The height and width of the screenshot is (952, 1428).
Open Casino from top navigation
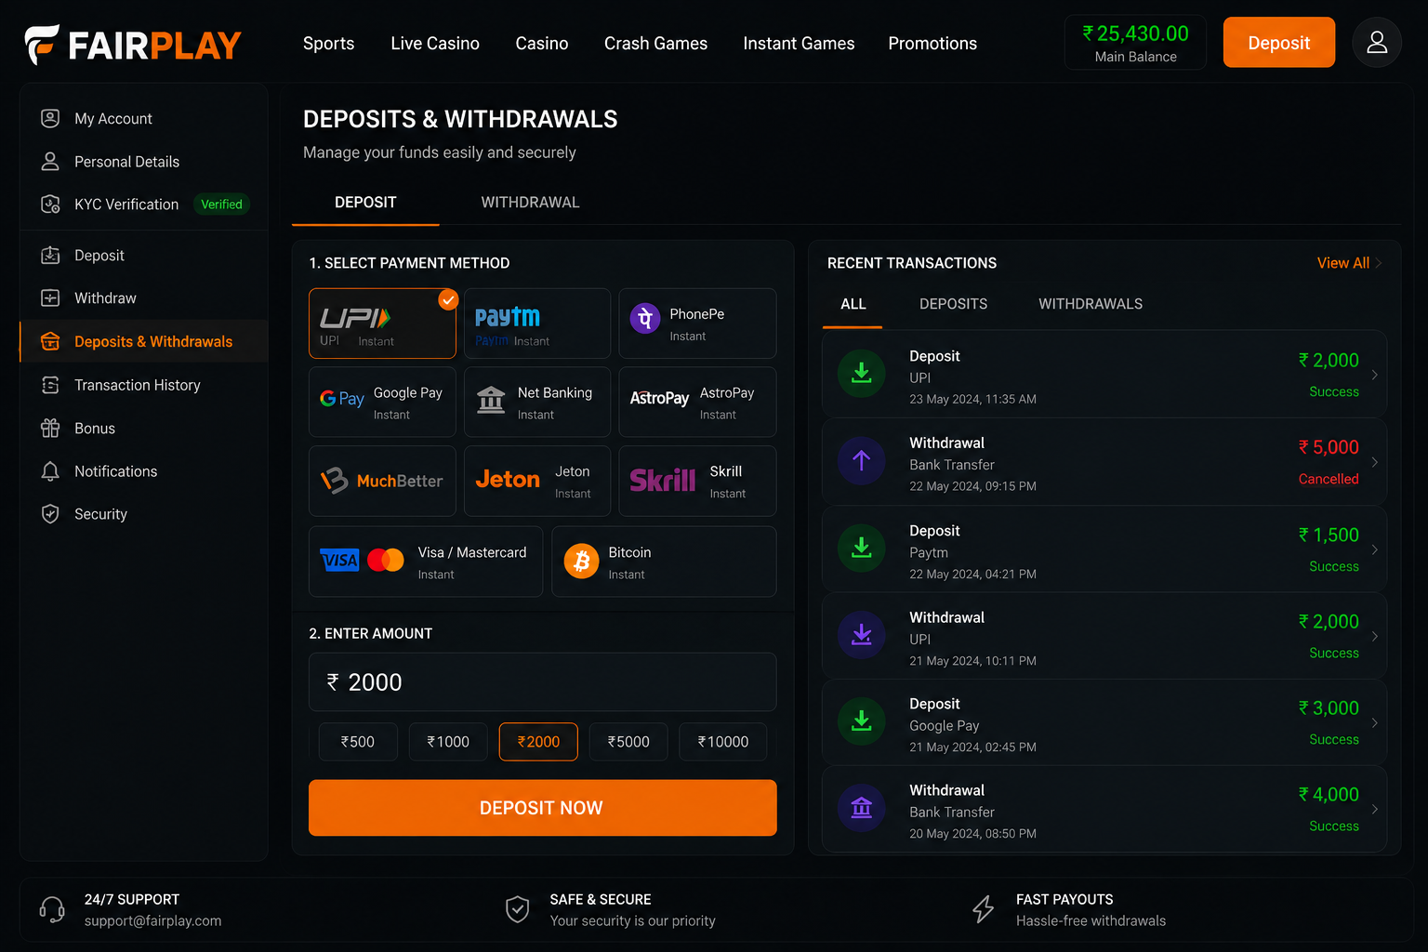click(x=542, y=44)
